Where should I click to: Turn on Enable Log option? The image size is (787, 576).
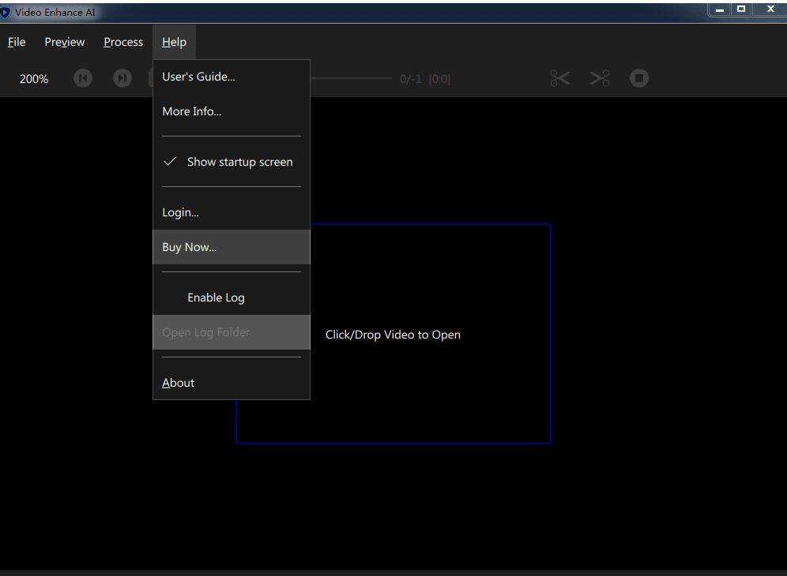pyautogui.click(x=232, y=297)
